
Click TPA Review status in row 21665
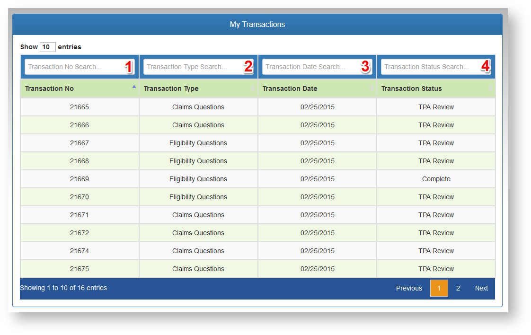[x=436, y=107]
